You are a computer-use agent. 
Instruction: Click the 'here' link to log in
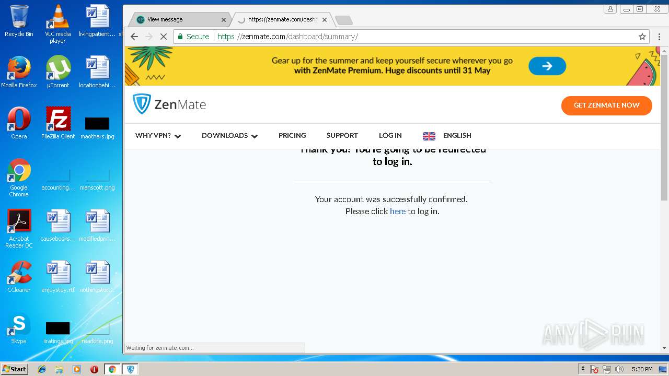(398, 211)
